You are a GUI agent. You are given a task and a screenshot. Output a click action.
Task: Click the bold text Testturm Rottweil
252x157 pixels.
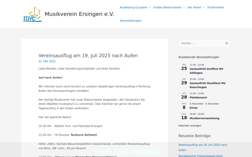84,135
